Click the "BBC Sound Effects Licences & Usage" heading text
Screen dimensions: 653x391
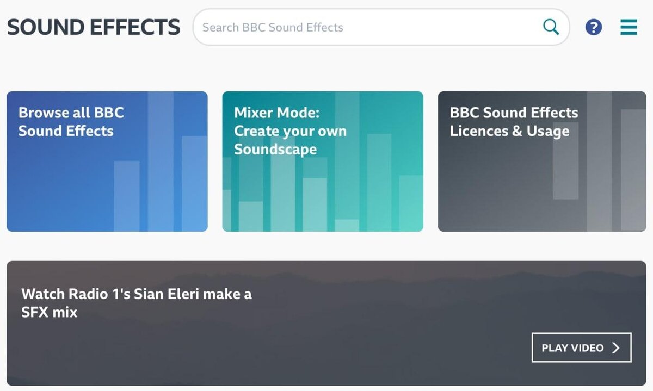(x=513, y=122)
